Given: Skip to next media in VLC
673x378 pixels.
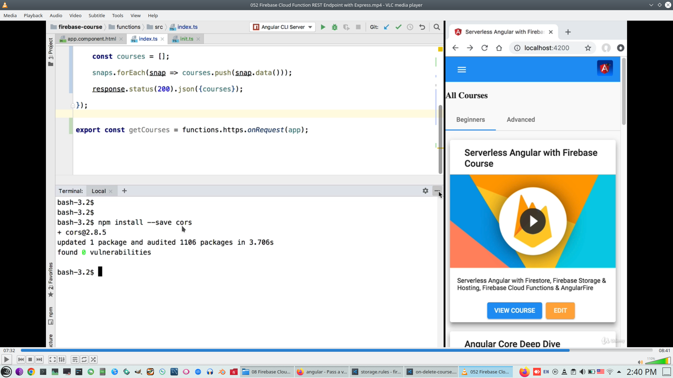Looking at the screenshot, I should point(40,359).
